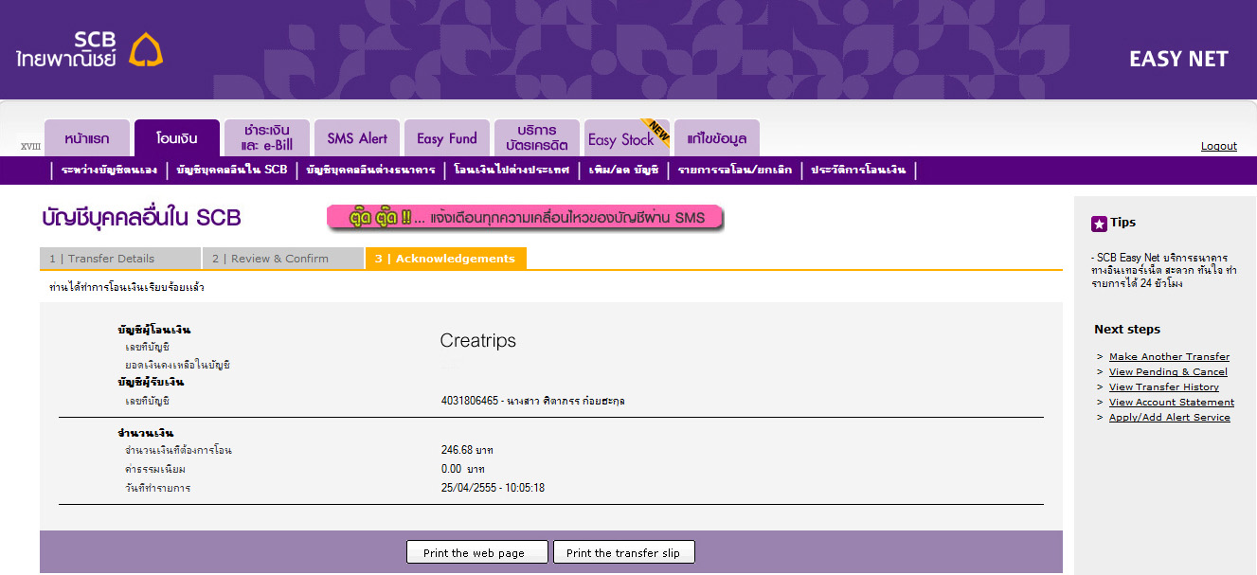Click the บัญชีผู้โอนเงิน section heading

(x=154, y=330)
